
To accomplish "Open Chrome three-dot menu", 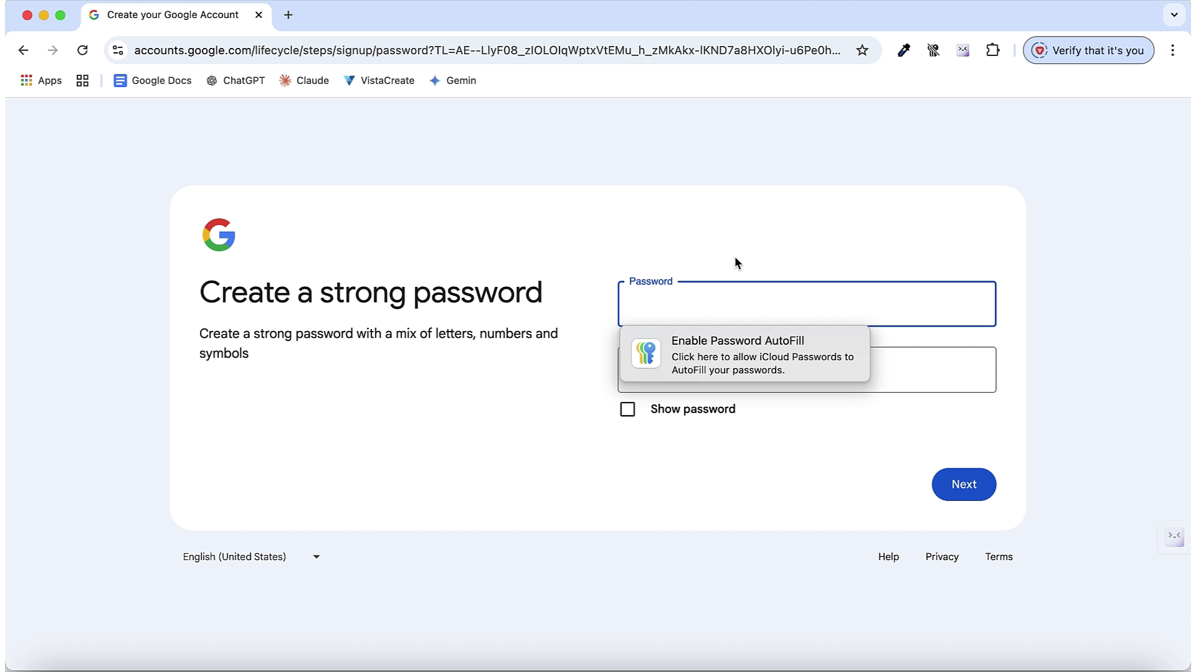I will click(1172, 50).
